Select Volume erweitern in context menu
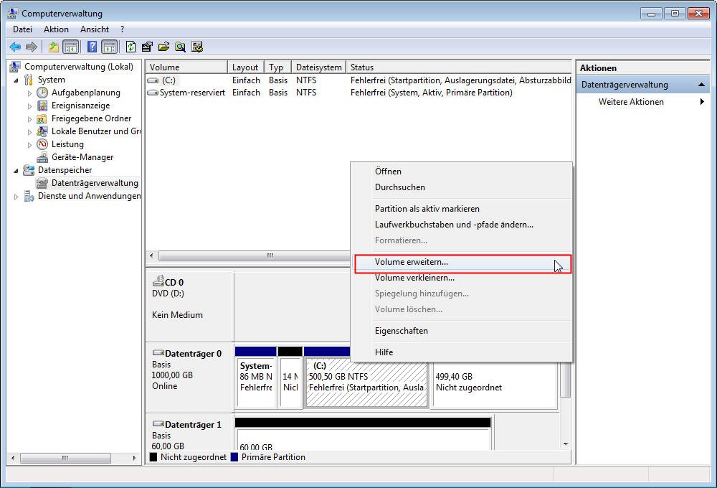 tap(461, 262)
